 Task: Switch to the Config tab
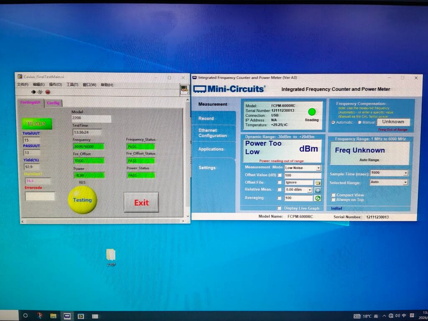[53, 103]
